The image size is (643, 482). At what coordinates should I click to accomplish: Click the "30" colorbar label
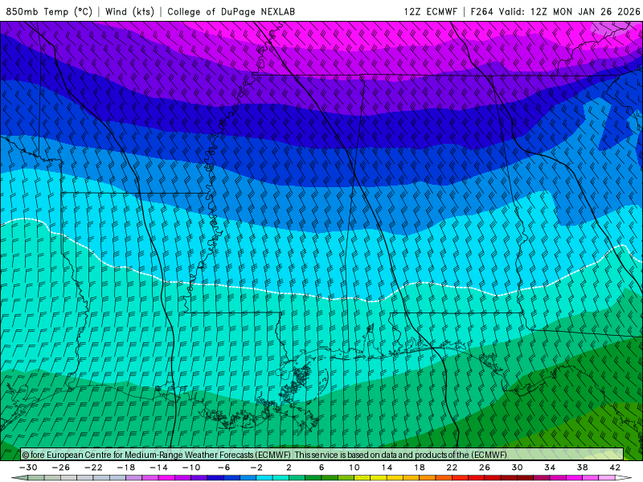click(x=517, y=468)
